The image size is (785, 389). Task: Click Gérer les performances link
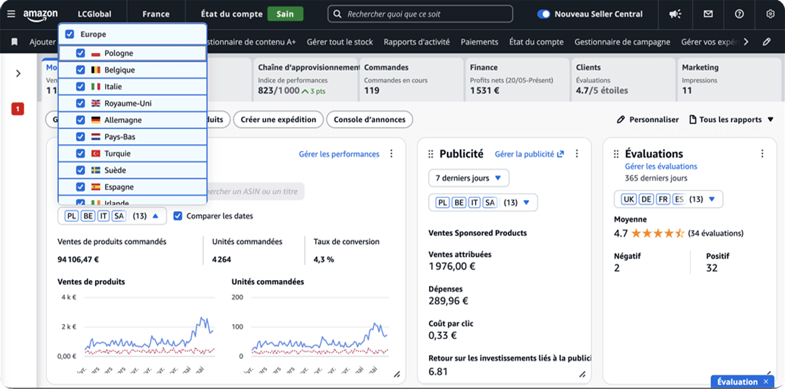[339, 154]
